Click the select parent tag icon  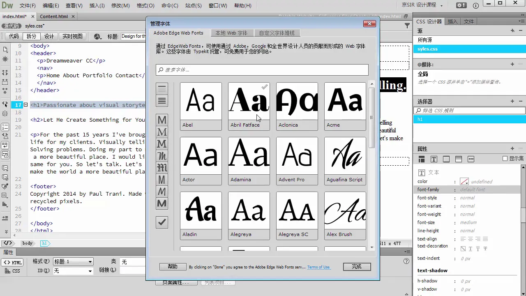click(5, 104)
